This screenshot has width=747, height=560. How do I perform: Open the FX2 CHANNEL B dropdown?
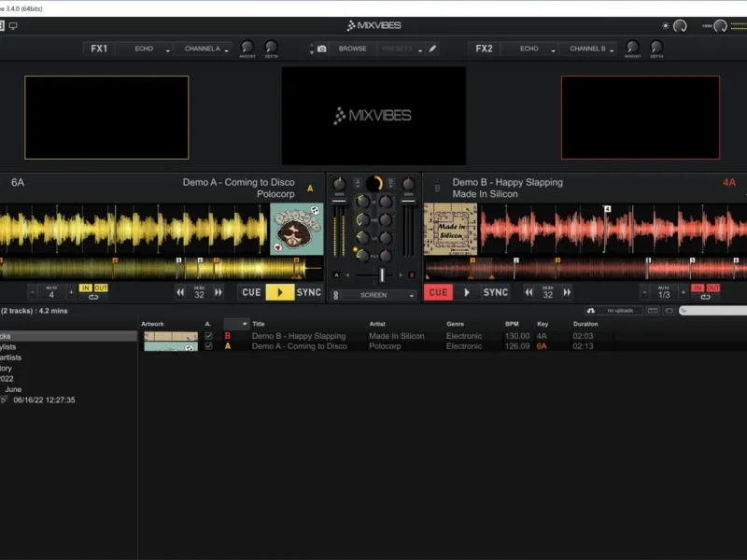[588, 49]
